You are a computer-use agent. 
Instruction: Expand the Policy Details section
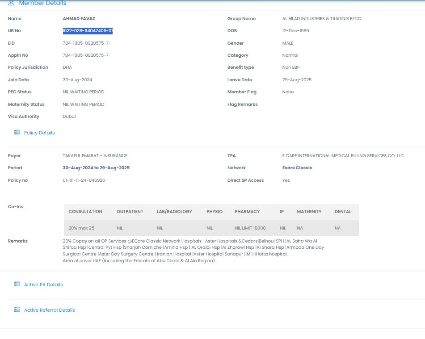coord(39,133)
